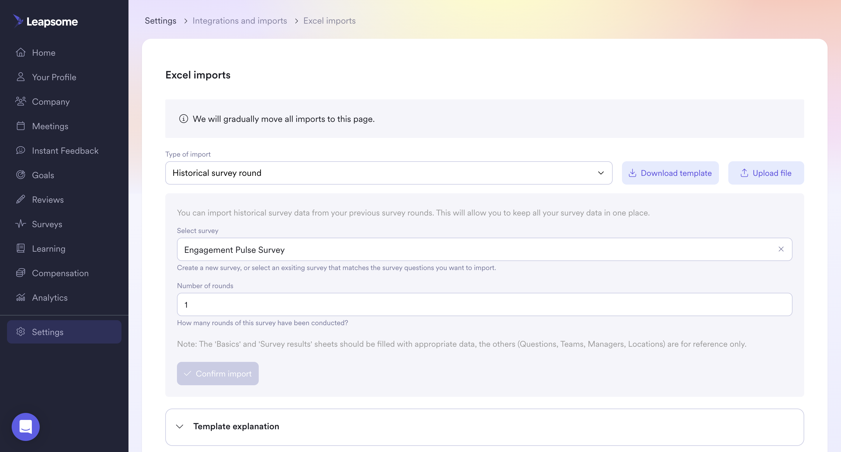This screenshot has height=452, width=841.
Task: Click the Settings breadcrumb
Action: (x=160, y=20)
